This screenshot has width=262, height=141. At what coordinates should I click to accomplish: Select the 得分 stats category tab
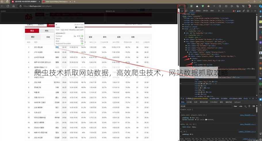pos(33,37)
